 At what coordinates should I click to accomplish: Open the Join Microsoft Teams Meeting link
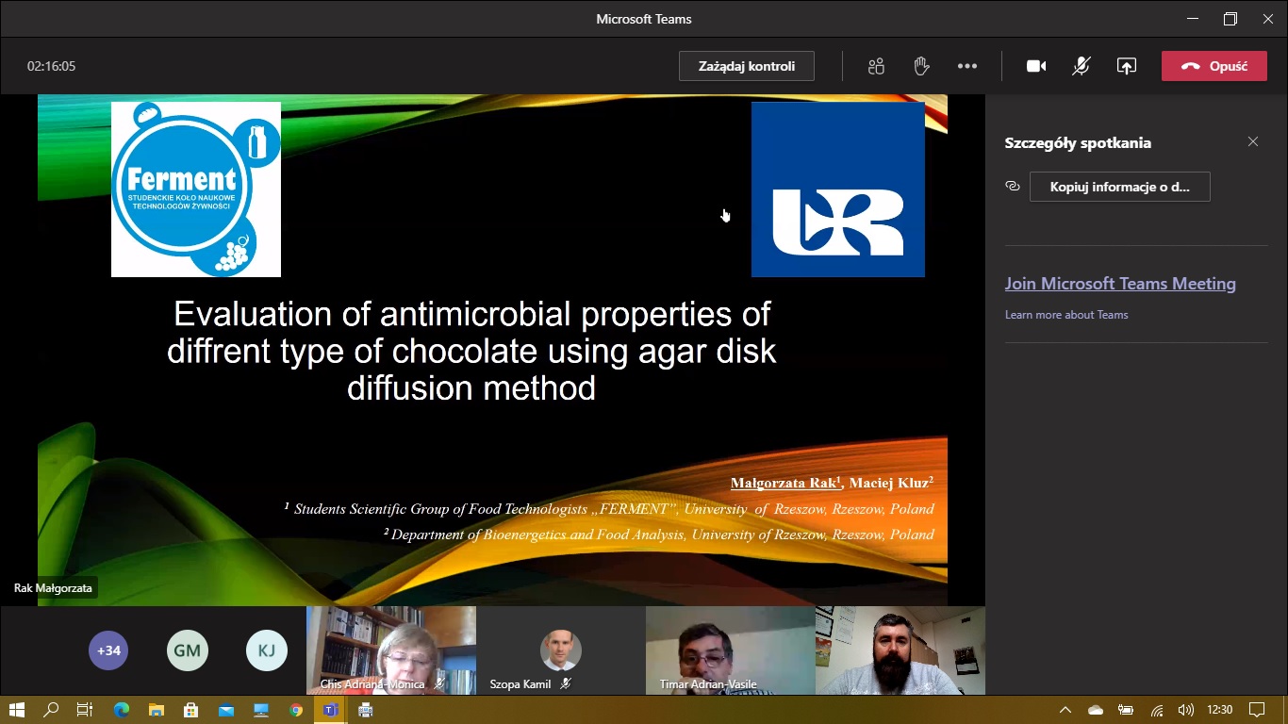coord(1120,284)
